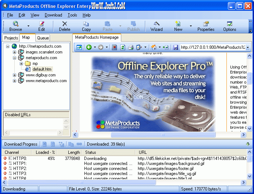Viewport: 254px width, 194px height.
Task: Open the address bar dropdown
Action: pos(248,48)
